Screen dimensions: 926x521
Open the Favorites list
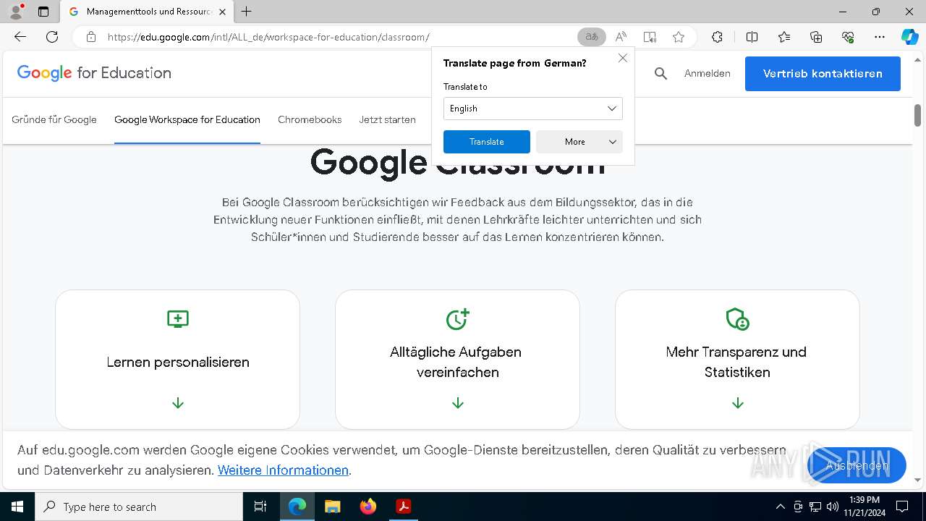[x=784, y=37]
